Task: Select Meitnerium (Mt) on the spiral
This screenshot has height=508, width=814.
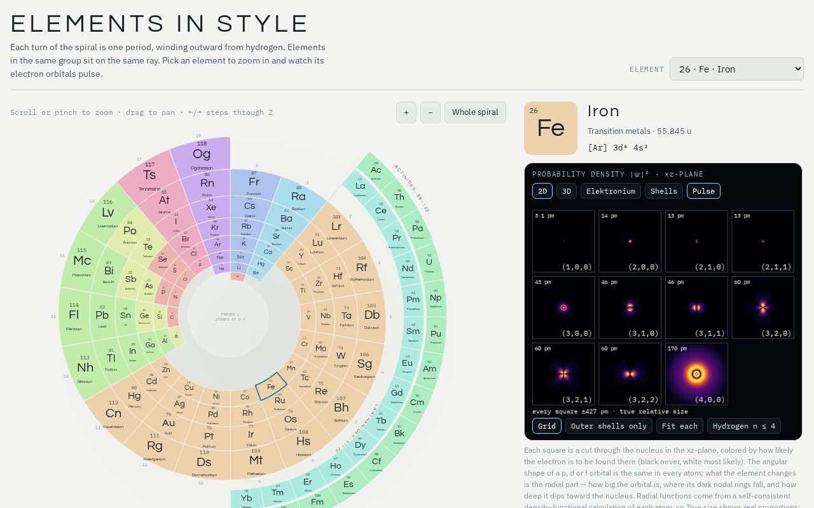Action: tap(256, 460)
